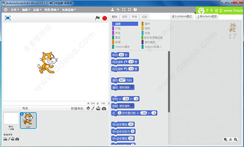Image resolution: width=244 pixels, height=147 pixels.
Task: Open the 教程/帮助 menu
Action: pyautogui.click(x=52, y=10)
